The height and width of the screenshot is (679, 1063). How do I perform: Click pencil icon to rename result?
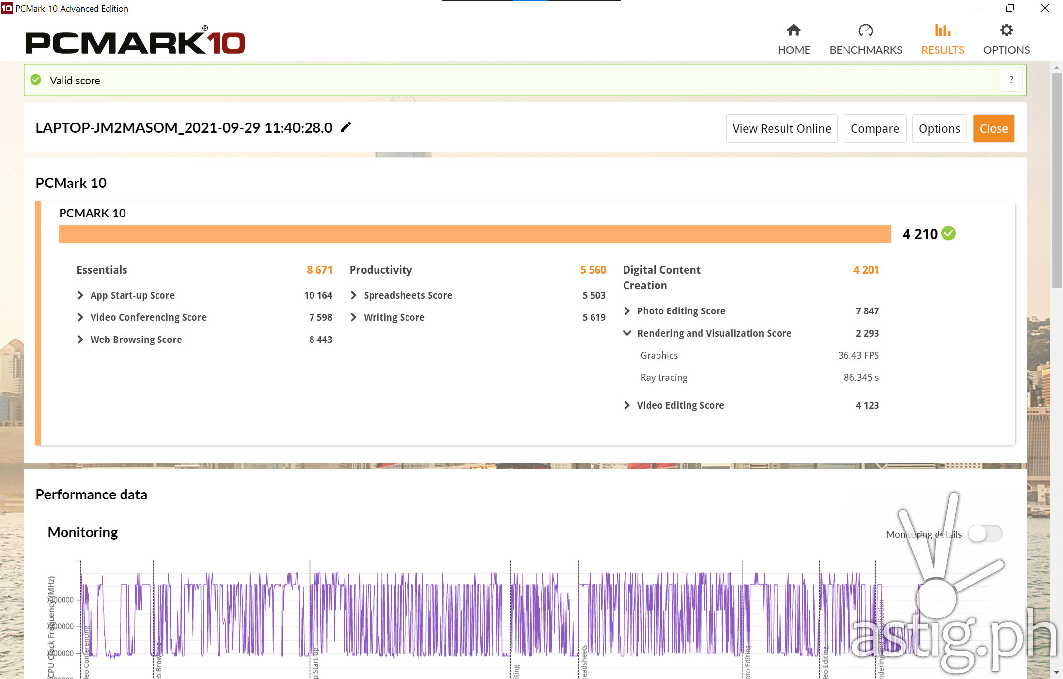346,127
